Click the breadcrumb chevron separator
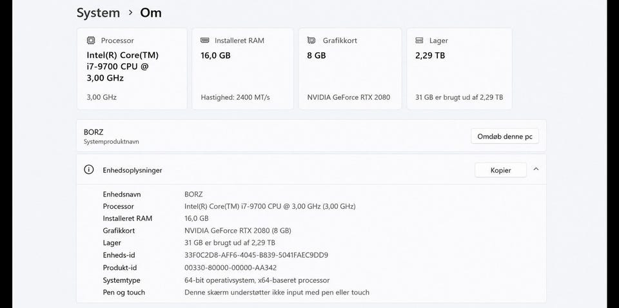 tap(131, 13)
